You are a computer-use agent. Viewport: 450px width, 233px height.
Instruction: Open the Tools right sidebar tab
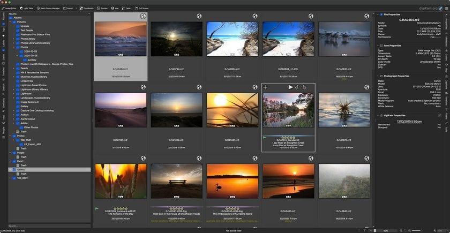(x=446, y=128)
